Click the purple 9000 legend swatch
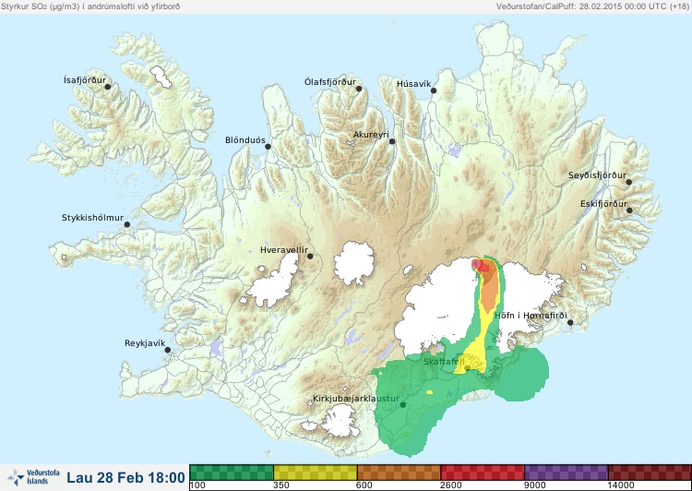This screenshot has width=692, height=491. [566, 473]
